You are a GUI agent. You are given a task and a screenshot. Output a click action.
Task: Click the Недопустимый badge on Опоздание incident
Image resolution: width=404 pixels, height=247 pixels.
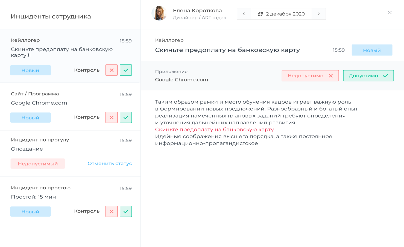[38, 163]
